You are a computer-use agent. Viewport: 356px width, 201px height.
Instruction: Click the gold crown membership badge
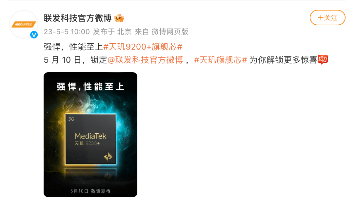pos(119,18)
